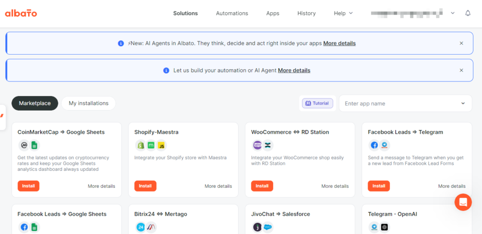Expand the app name dropdown arrow
The width and height of the screenshot is (482, 234).
[463, 103]
